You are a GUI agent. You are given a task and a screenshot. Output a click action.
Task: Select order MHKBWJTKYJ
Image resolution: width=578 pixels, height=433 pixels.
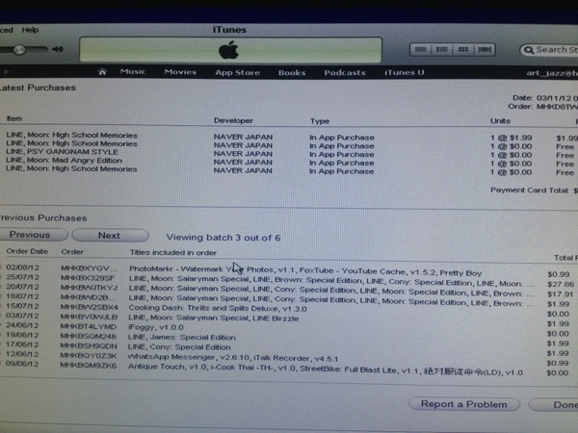[89, 287]
